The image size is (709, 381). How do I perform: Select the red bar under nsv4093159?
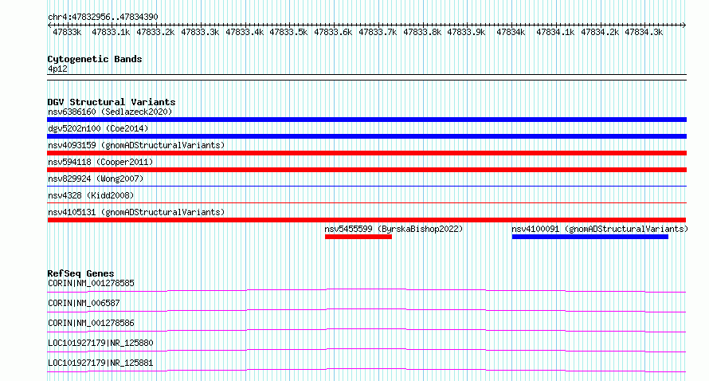point(366,153)
